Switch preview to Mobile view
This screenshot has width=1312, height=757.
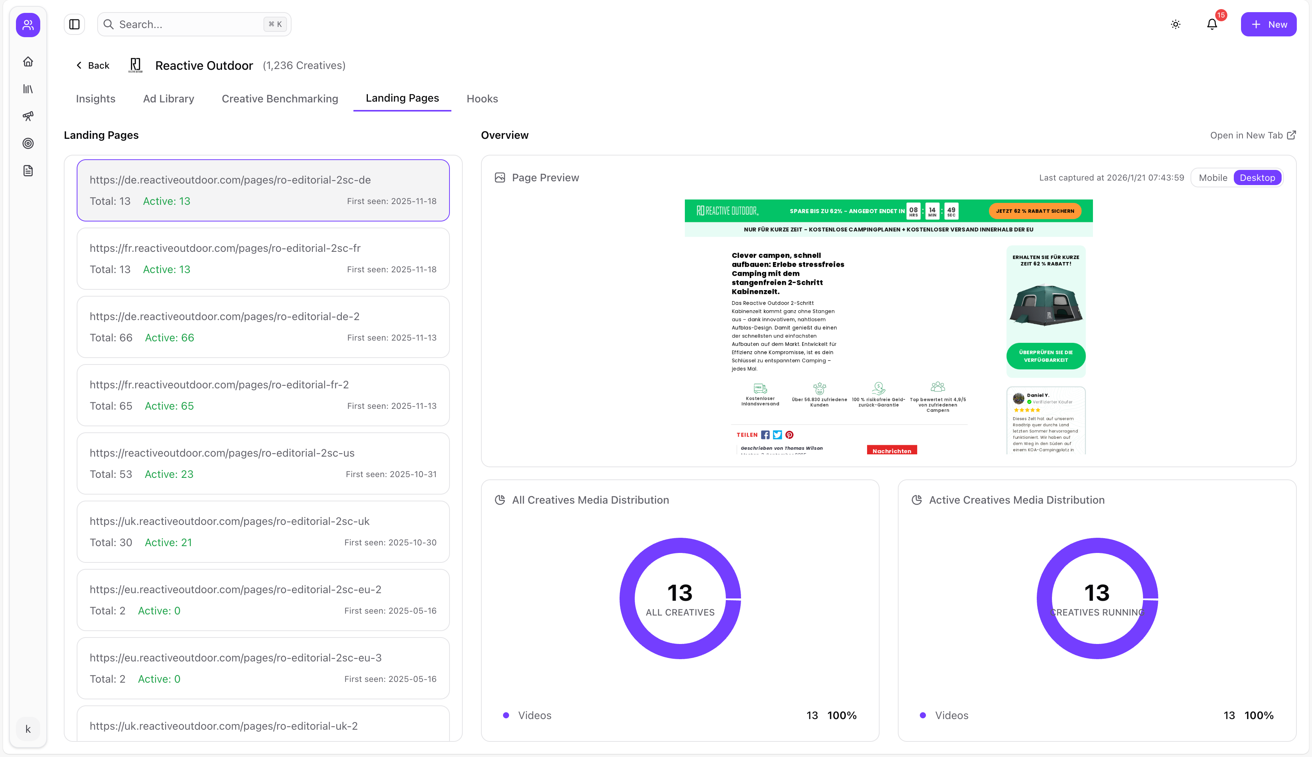tap(1213, 178)
